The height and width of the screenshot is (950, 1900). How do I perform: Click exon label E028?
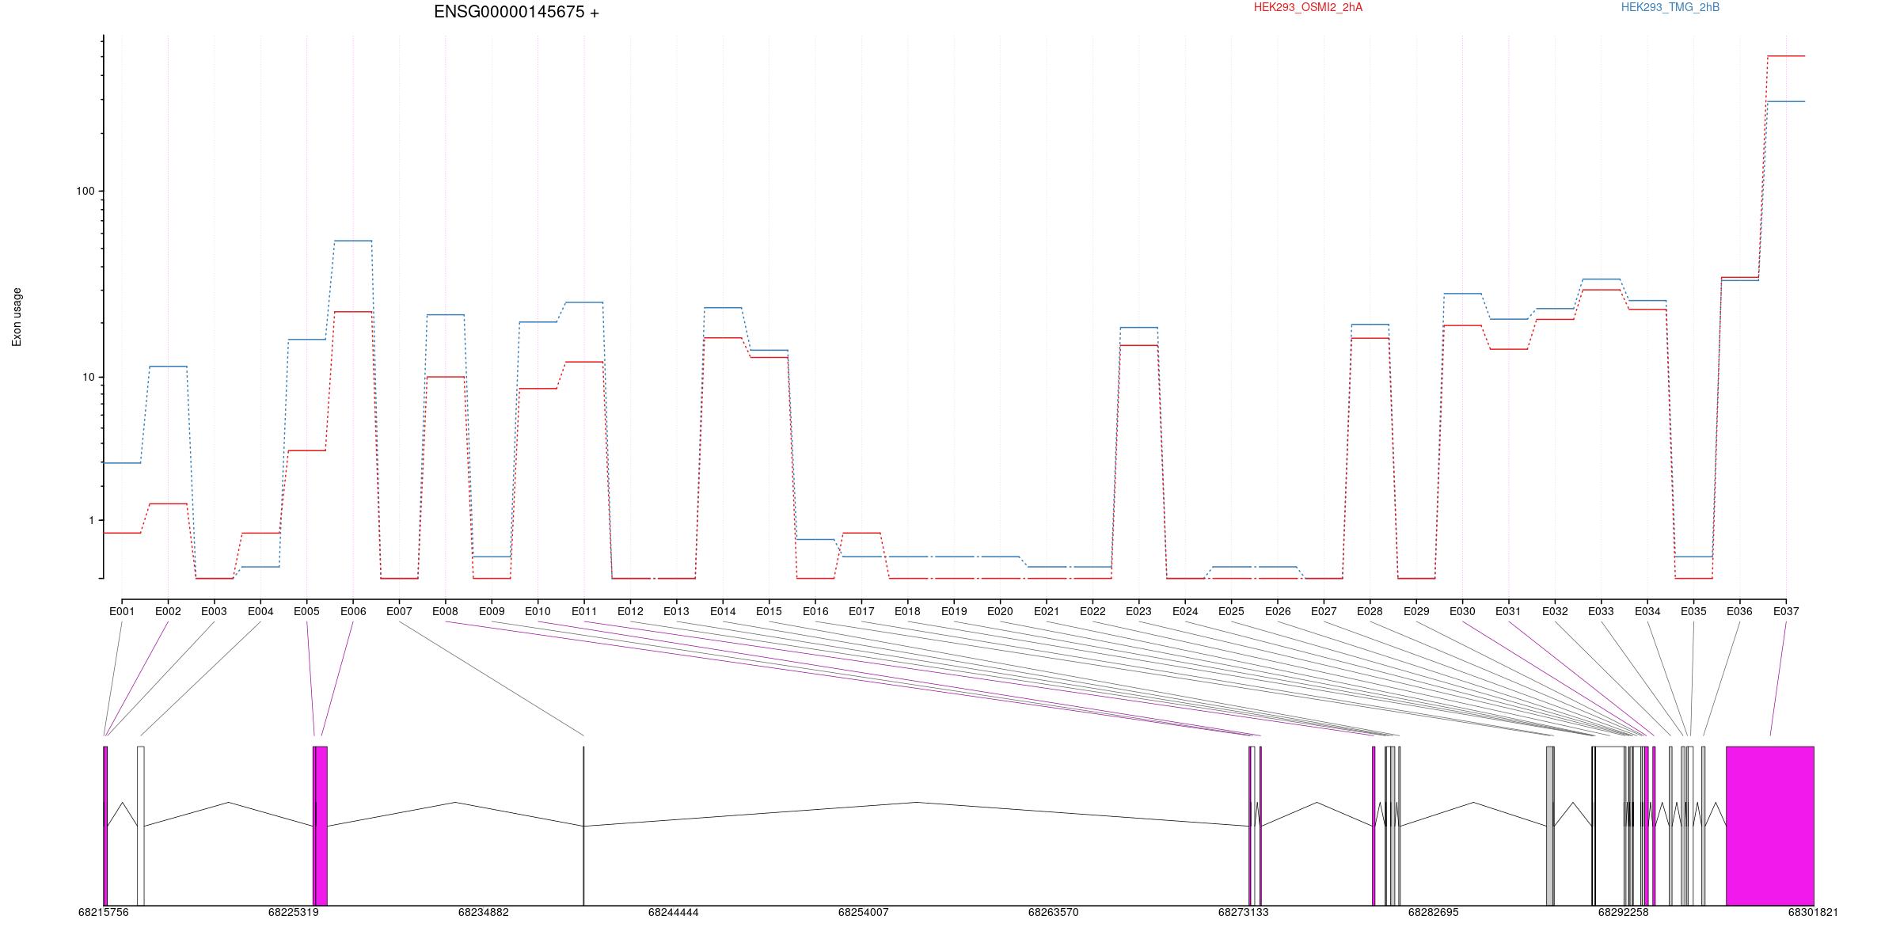[1370, 611]
